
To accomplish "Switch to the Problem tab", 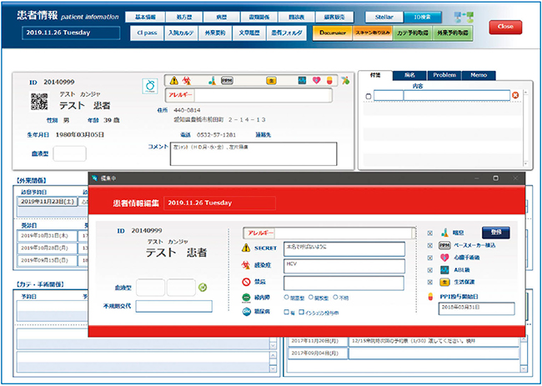I will (446, 75).
